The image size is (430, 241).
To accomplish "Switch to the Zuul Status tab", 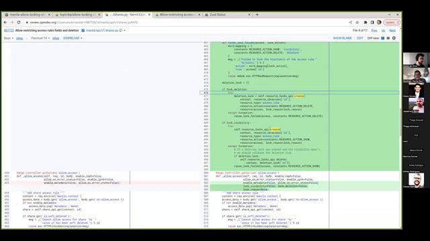I will [227, 15].
